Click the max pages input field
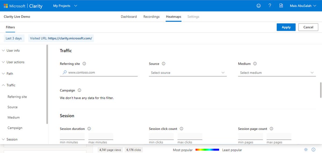 (279, 136)
